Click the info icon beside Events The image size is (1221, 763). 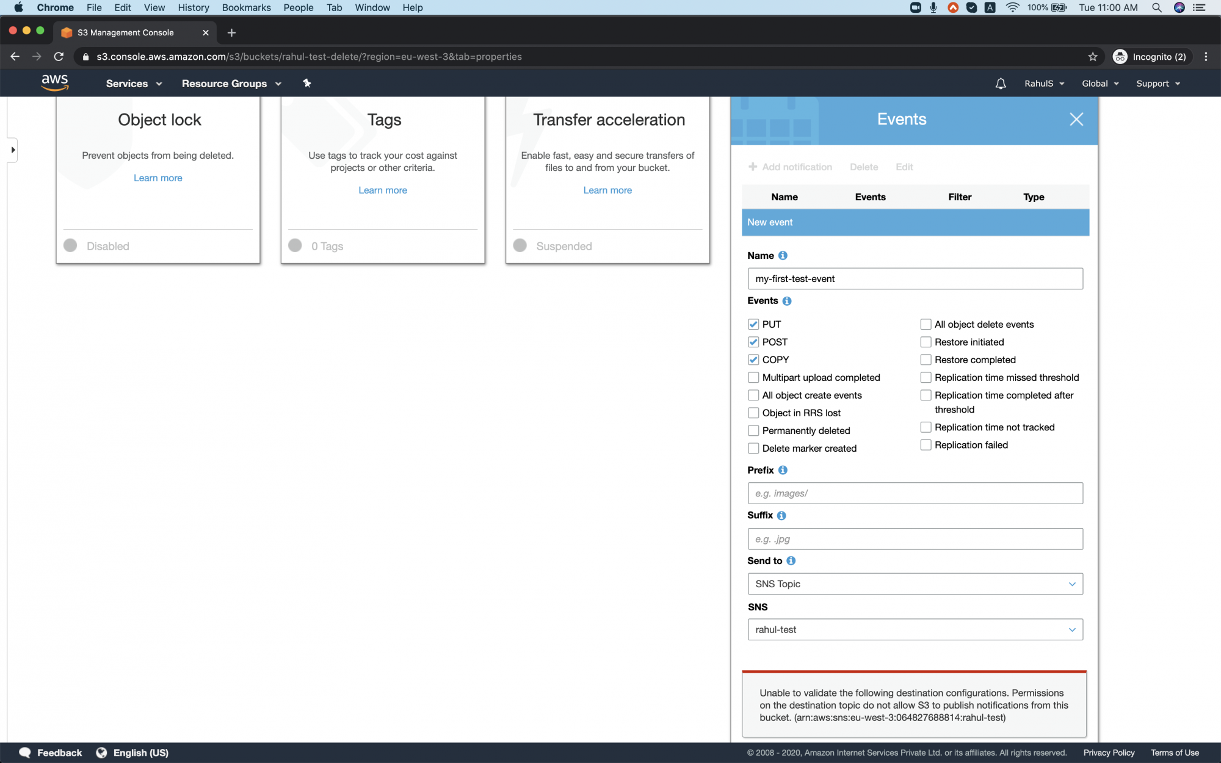(x=787, y=300)
